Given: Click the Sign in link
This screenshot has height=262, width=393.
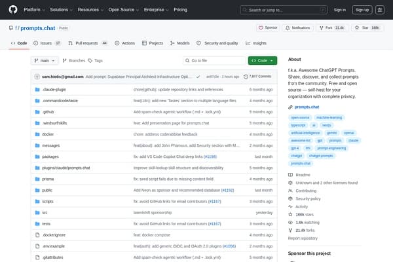Looking at the screenshot, I should click(x=339, y=10).
